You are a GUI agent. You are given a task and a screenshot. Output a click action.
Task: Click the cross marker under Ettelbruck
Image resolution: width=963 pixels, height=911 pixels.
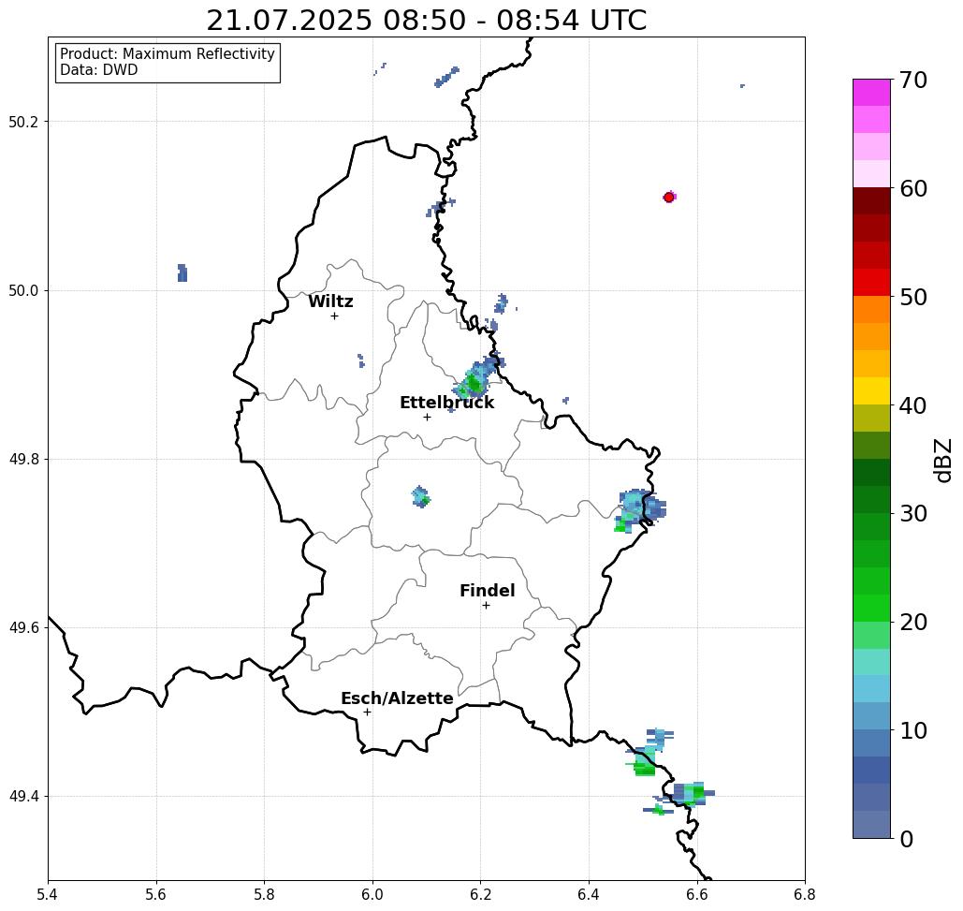(428, 417)
